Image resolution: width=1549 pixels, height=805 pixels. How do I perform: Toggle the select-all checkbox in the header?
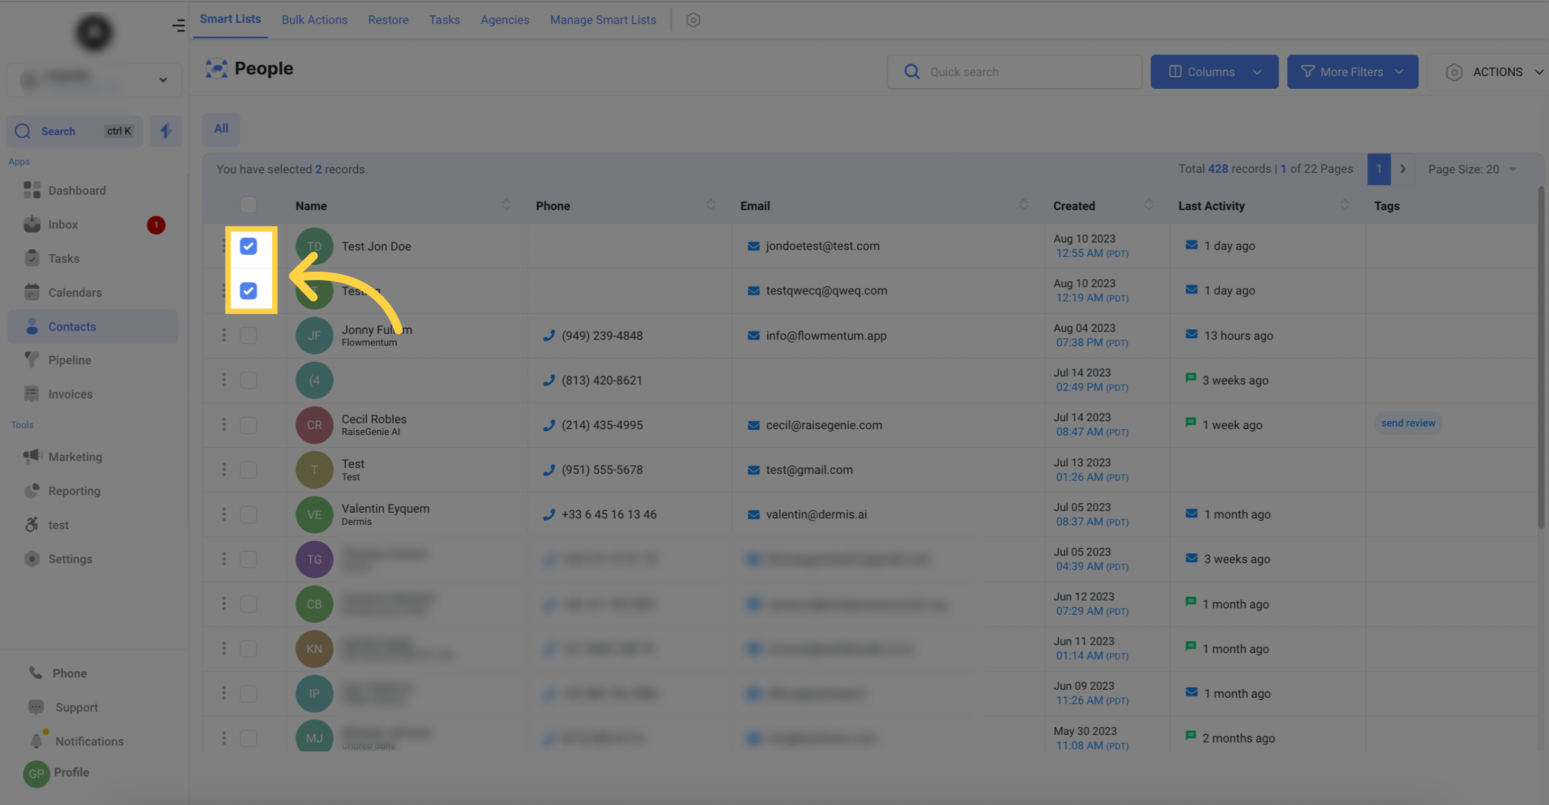pos(248,205)
